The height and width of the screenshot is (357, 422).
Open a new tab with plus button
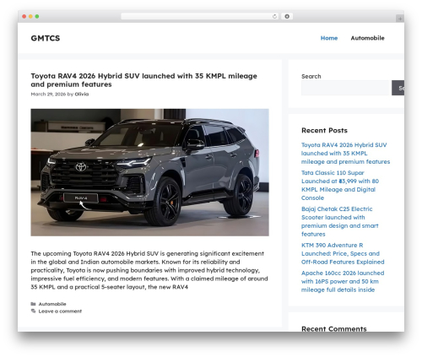pyautogui.click(x=400, y=19)
